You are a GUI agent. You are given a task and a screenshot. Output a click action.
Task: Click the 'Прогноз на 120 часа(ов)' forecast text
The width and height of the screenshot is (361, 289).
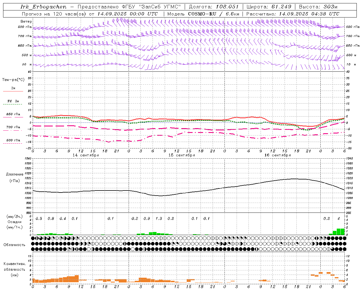(54, 14)
